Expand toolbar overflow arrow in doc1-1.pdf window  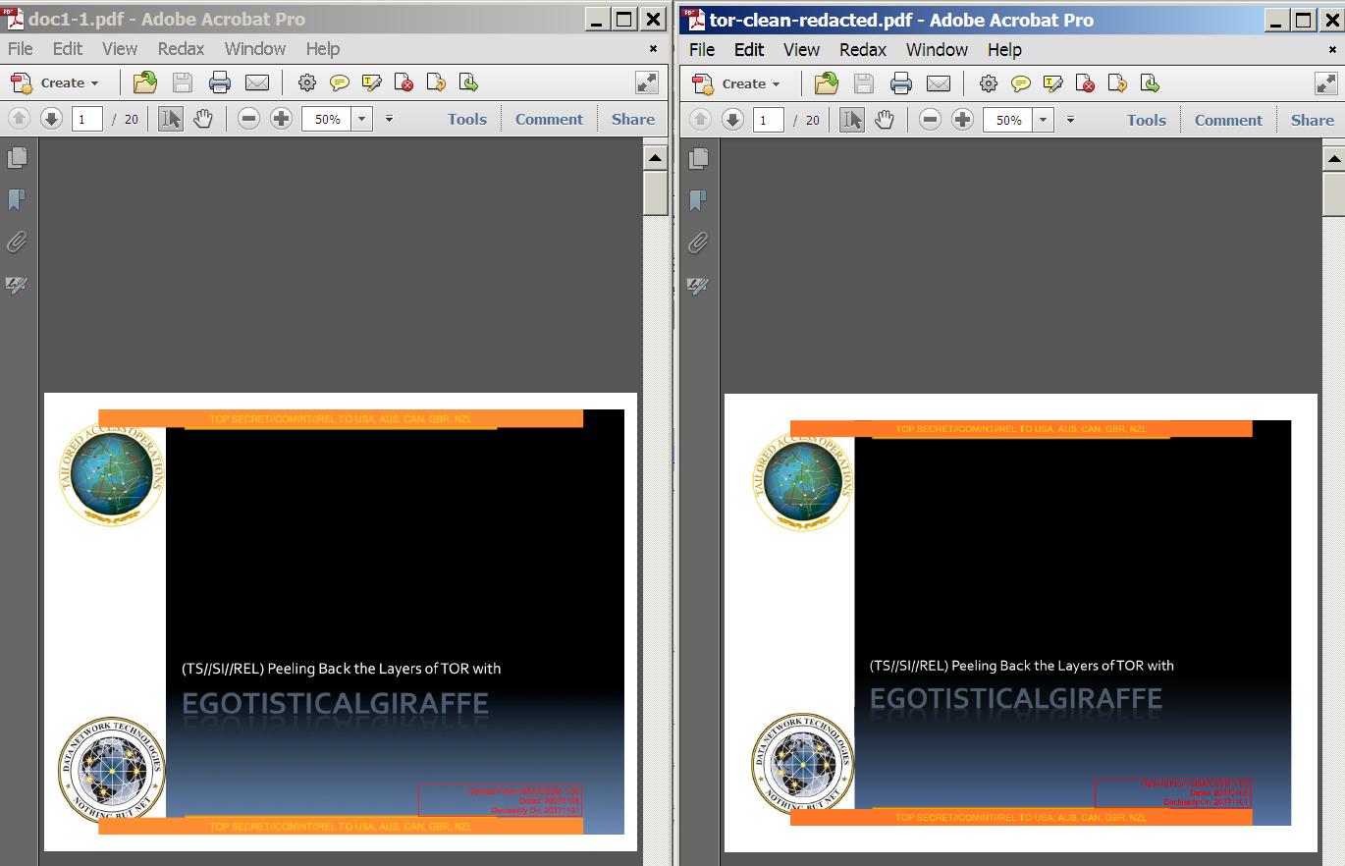pos(389,119)
